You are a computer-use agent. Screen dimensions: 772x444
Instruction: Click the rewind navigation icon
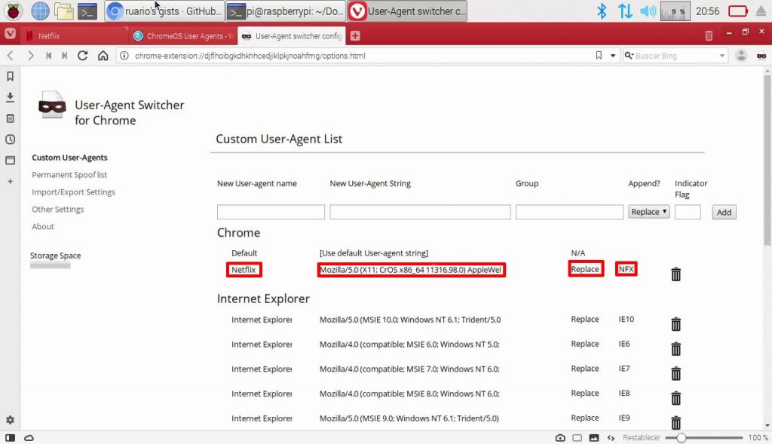(49, 56)
